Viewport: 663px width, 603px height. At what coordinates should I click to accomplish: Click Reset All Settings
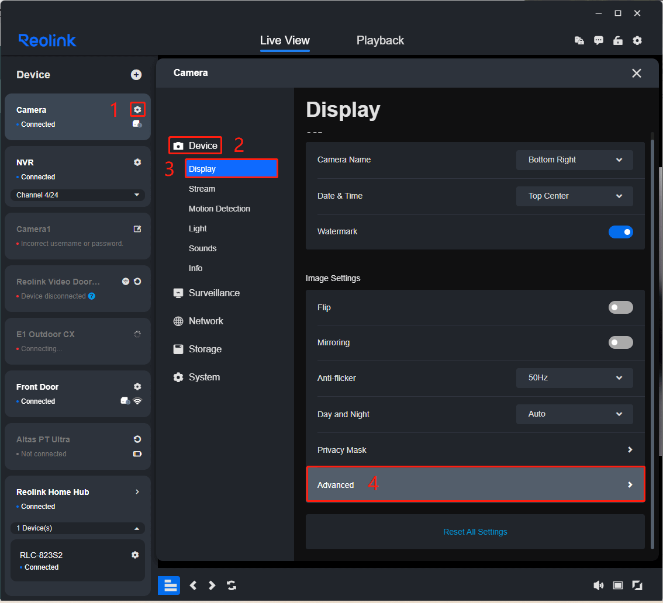click(475, 532)
